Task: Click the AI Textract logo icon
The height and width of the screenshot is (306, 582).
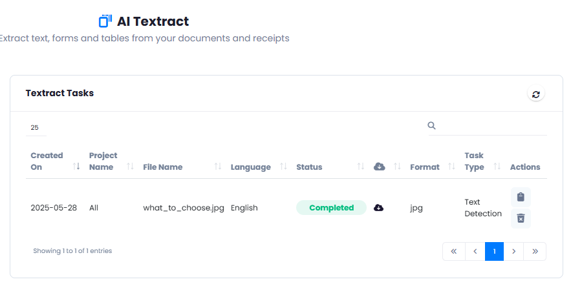Action: point(105,21)
